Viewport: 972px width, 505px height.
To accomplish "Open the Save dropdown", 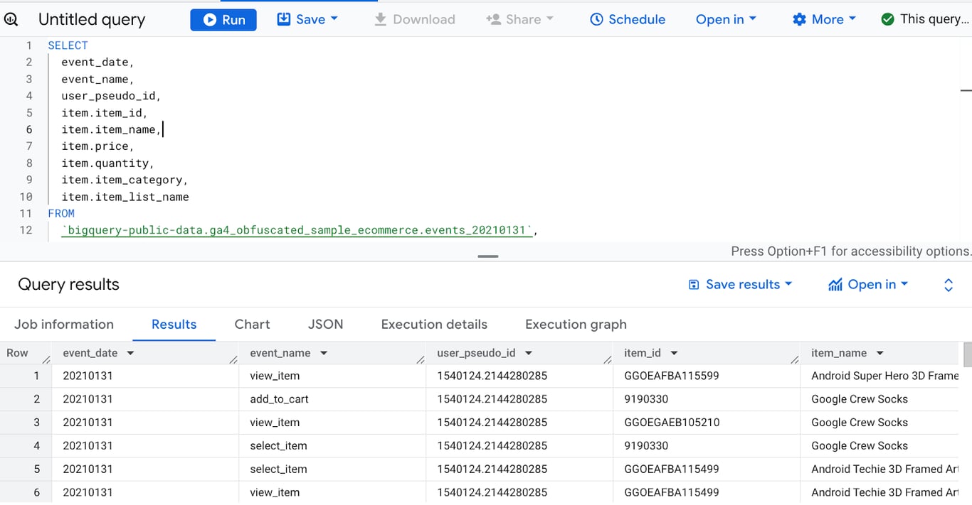I will coord(307,19).
